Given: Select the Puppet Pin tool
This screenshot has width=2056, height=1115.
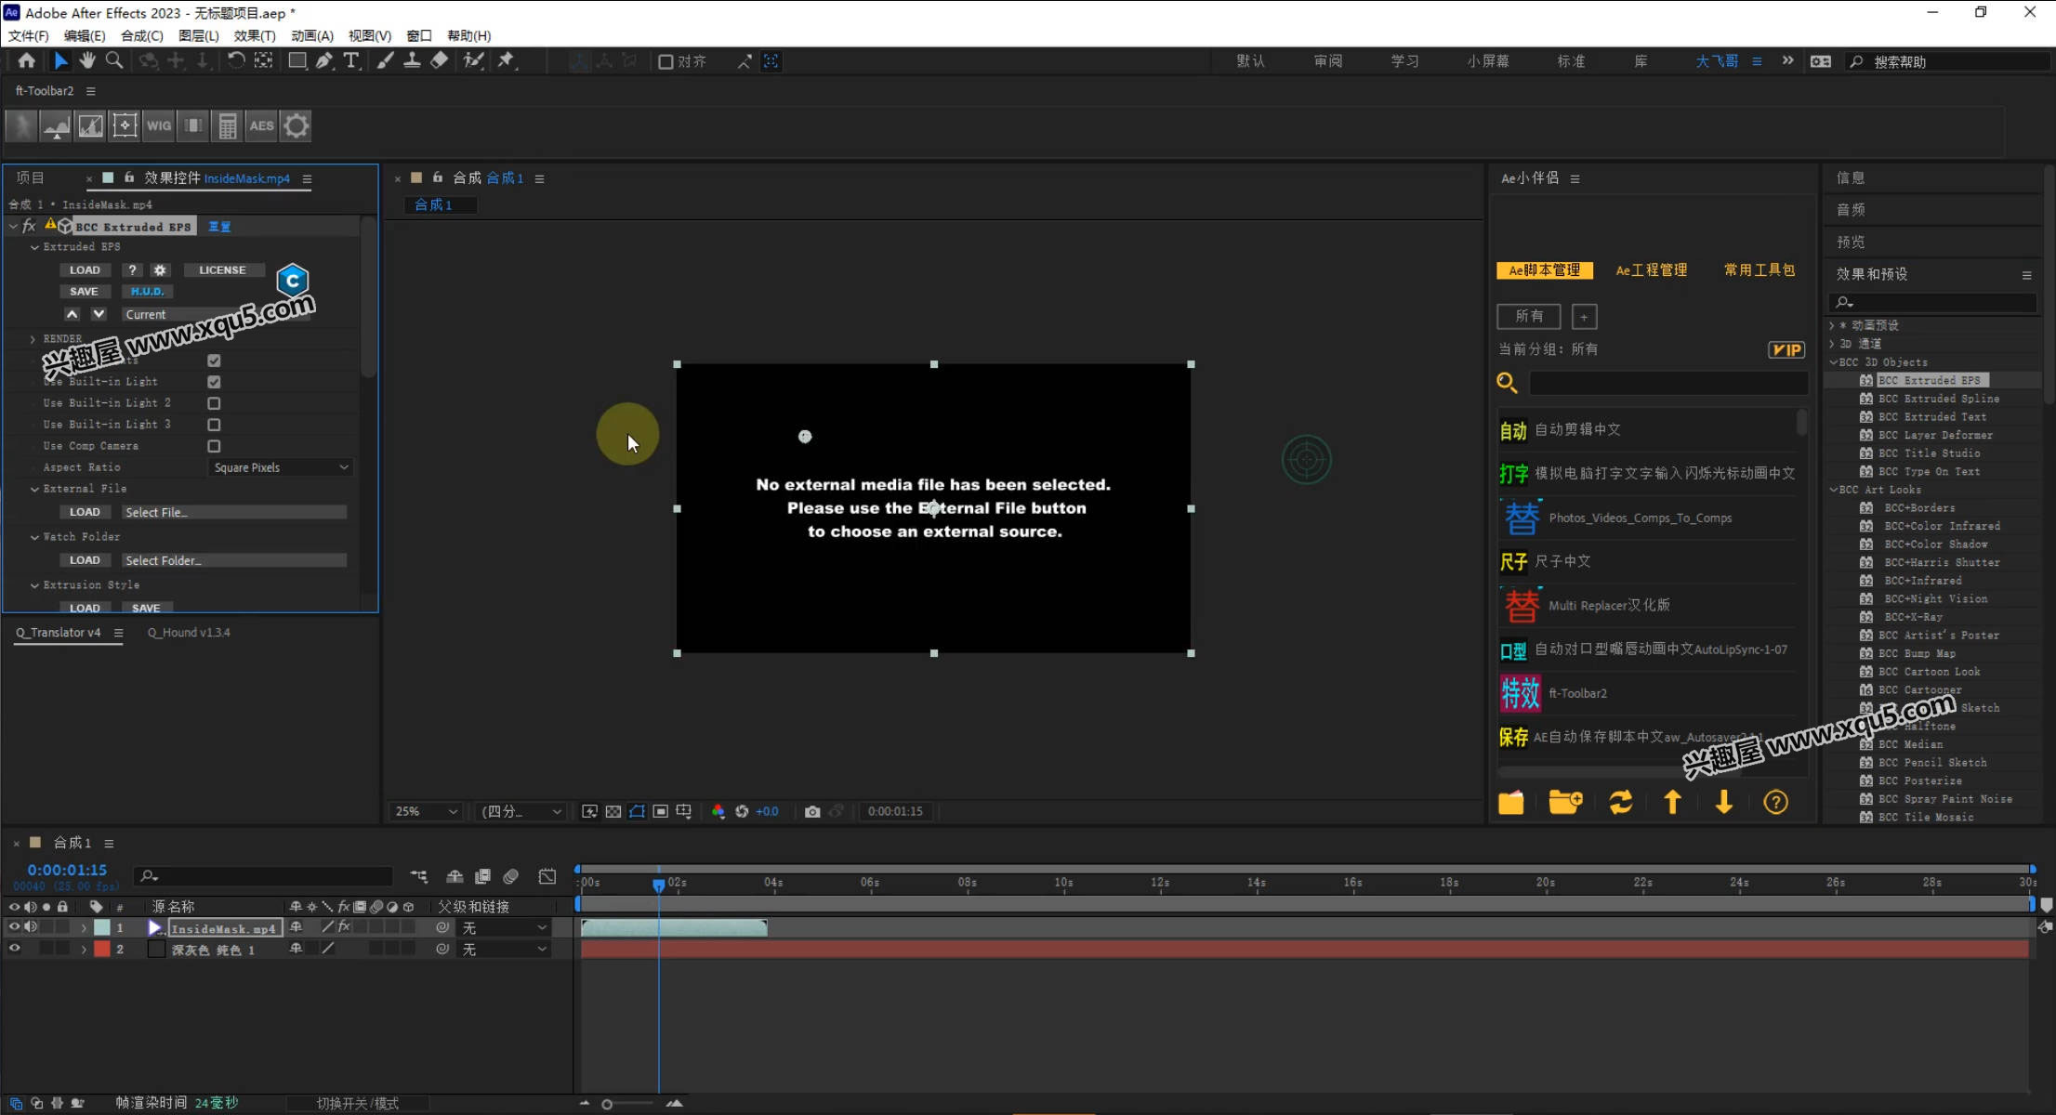Looking at the screenshot, I should 507,60.
